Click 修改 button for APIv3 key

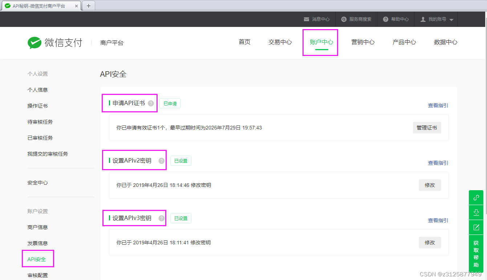[x=430, y=243]
